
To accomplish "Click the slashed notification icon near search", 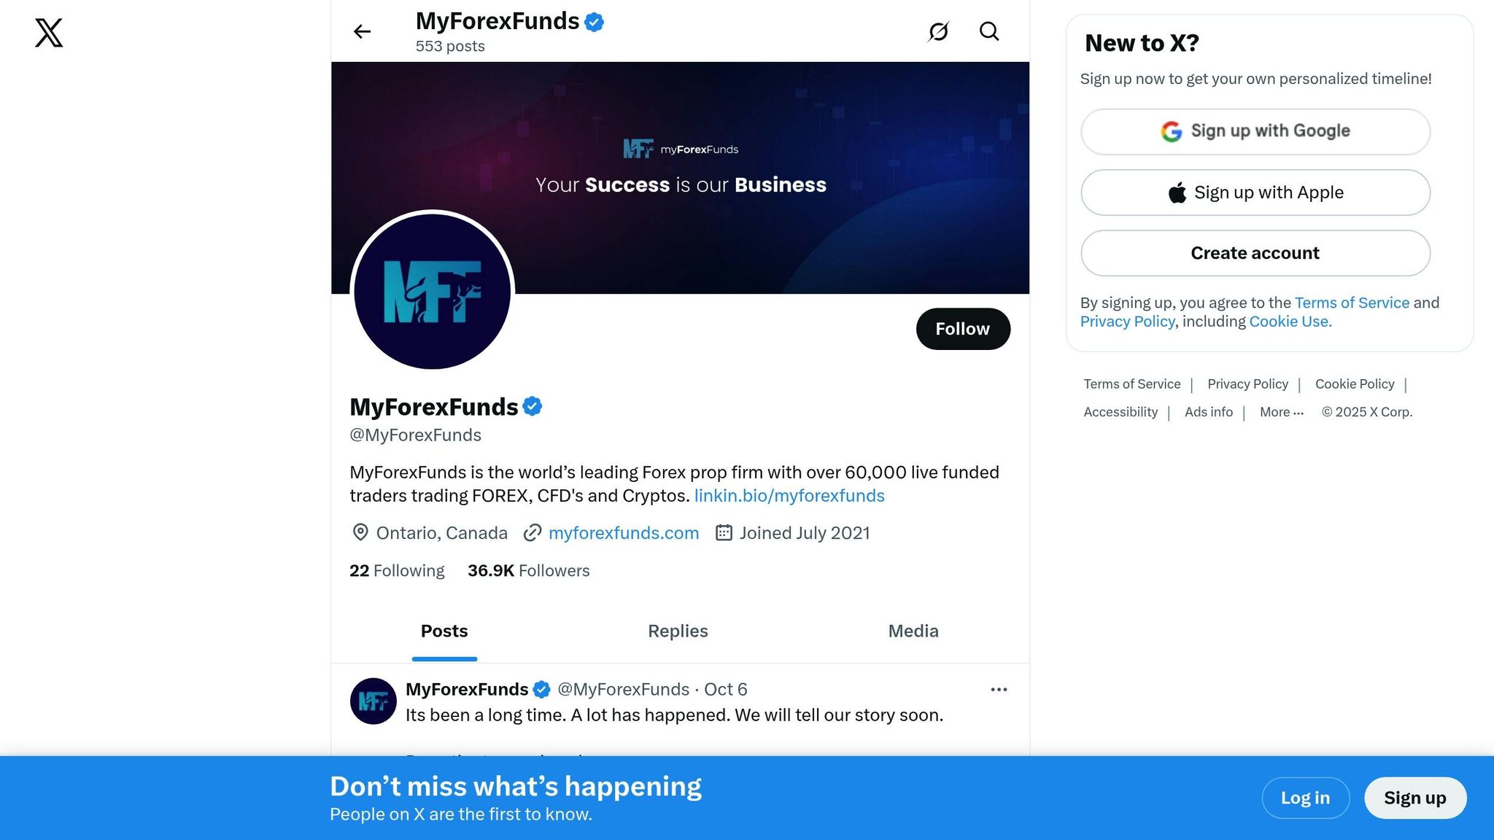I will point(939,31).
